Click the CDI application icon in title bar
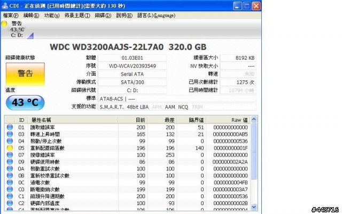Screen dimensions: 342x214 (5, 6)
